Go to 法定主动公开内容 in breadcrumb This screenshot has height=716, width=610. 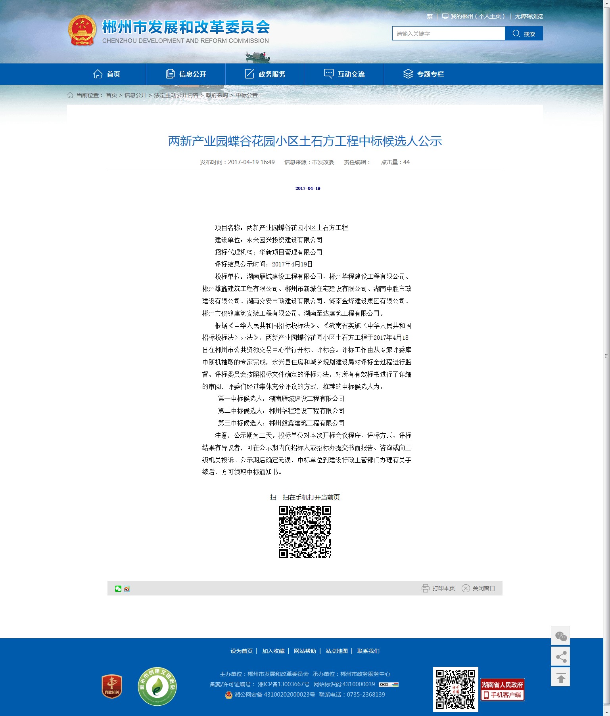click(176, 95)
